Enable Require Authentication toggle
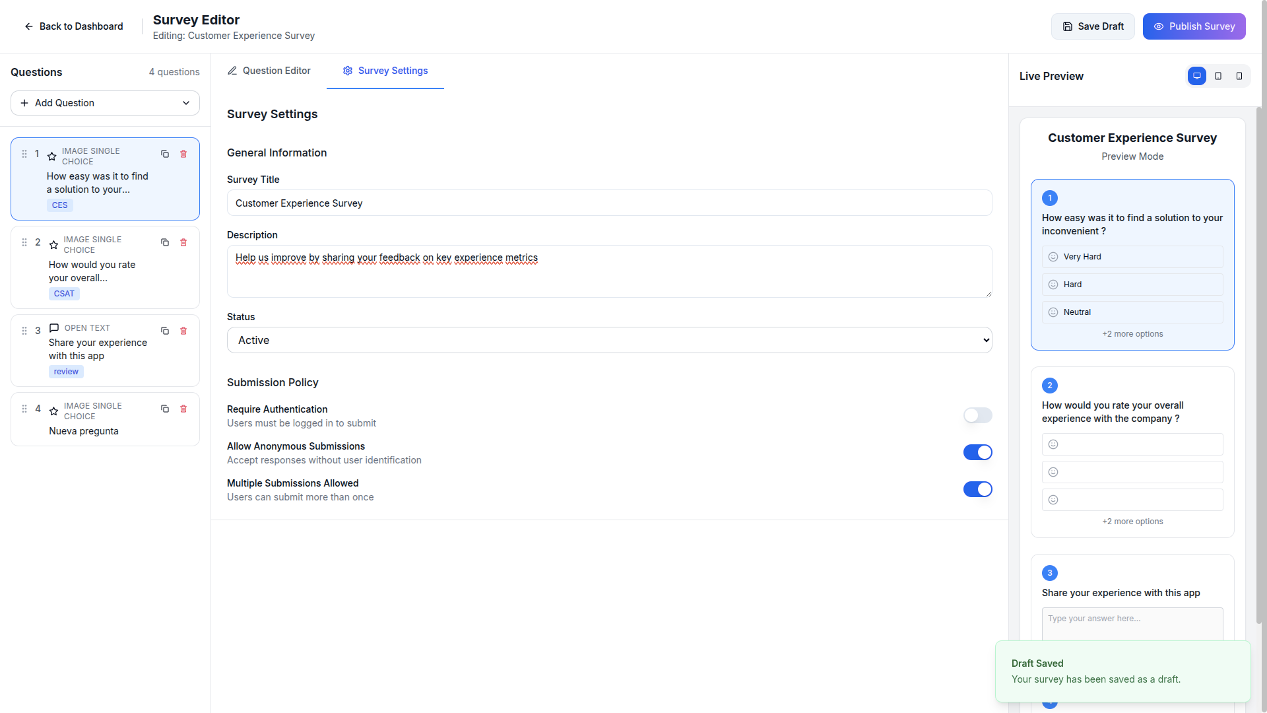Screen dimensions: 1267x713 click(x=977, y=415)
